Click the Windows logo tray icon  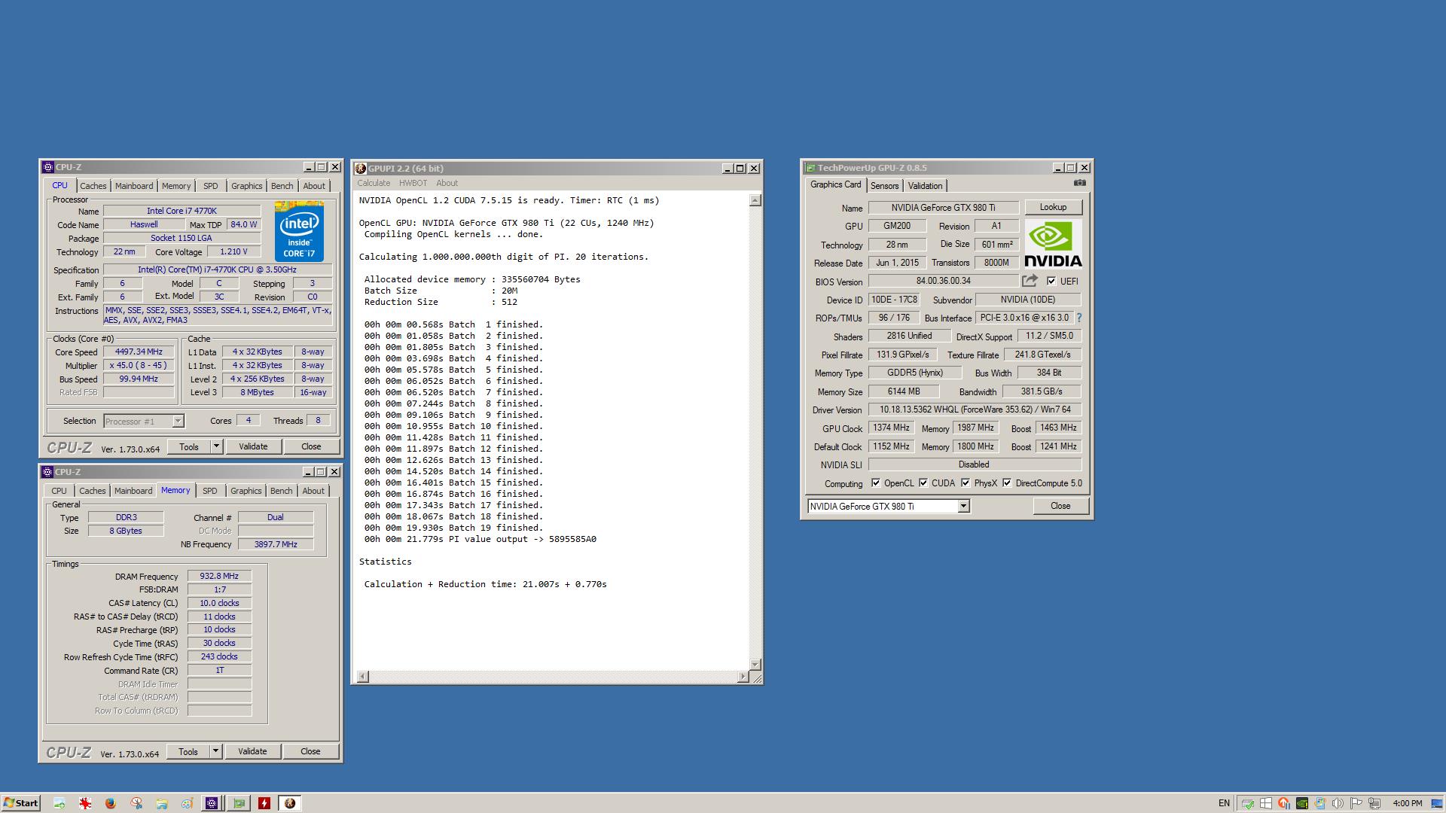[x=1266, y=803]
